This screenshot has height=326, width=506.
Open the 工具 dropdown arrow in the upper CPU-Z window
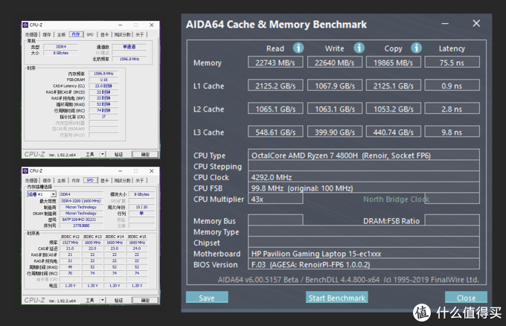103,154
